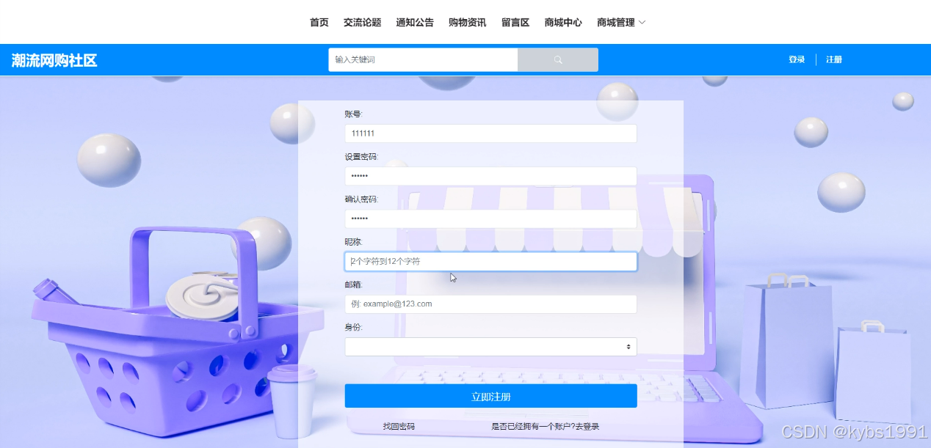
Task: Click the 登录 link in the header
Action: [x=797, y=59]
